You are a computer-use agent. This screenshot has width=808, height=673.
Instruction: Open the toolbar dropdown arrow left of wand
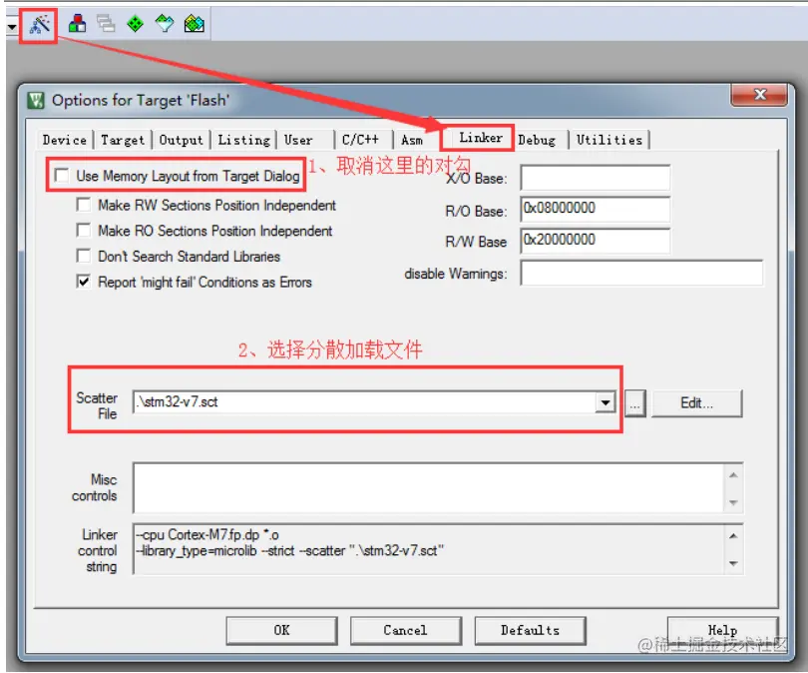12,25
